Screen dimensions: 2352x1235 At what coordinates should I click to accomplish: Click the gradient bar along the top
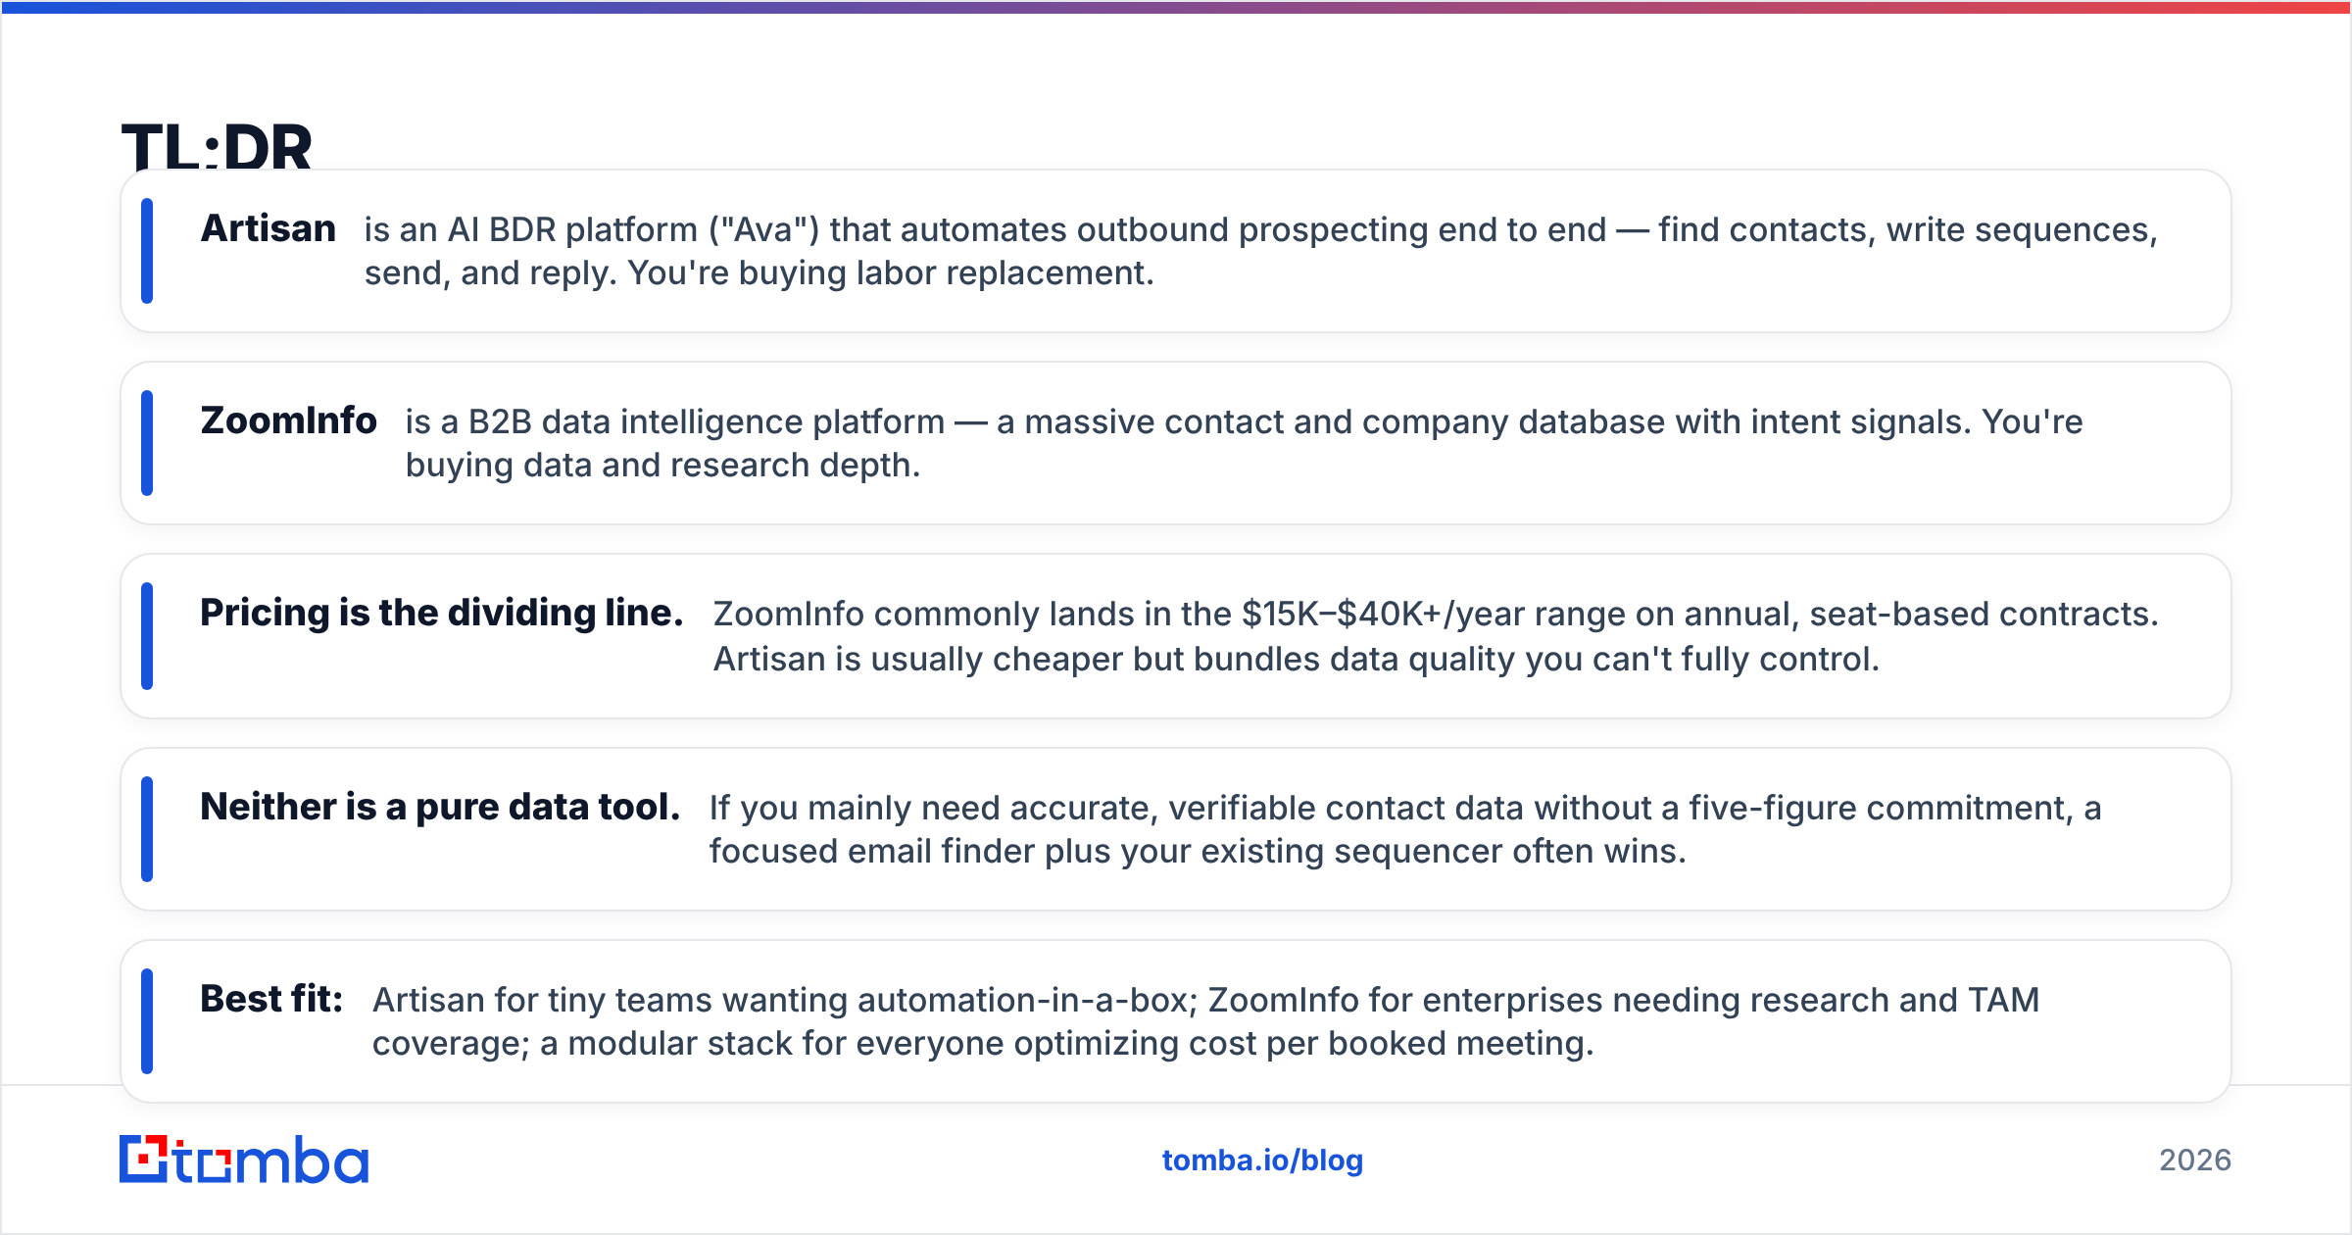pos(1176,7)
